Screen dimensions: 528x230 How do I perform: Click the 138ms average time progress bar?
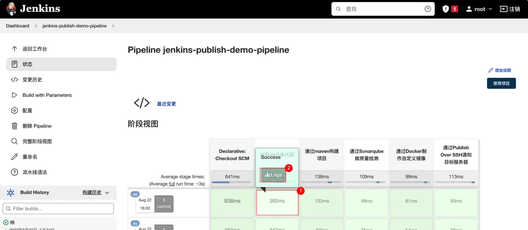[322, 182]
